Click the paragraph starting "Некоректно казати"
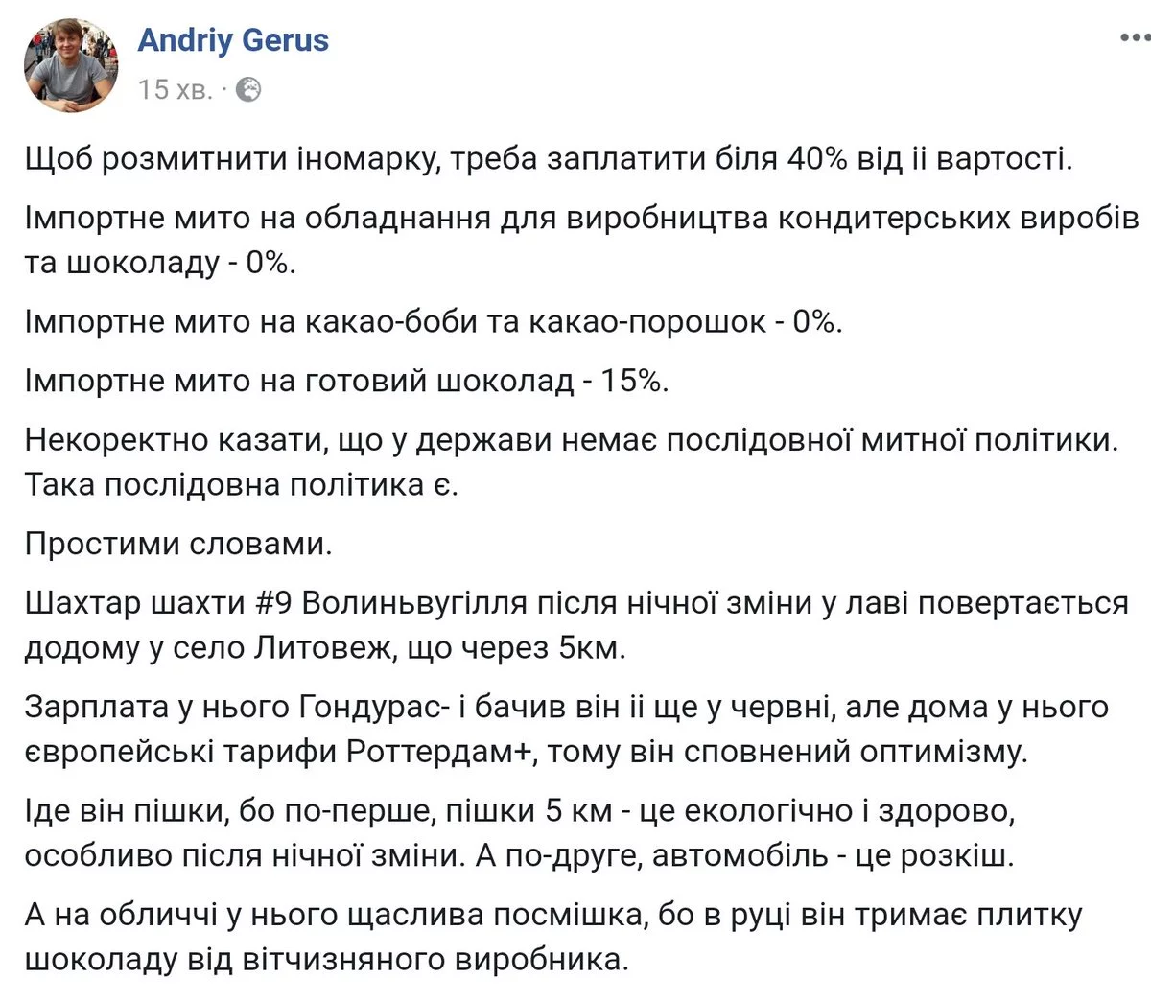Viewport: 1151px width, 1002px height. tap(572, 440)
